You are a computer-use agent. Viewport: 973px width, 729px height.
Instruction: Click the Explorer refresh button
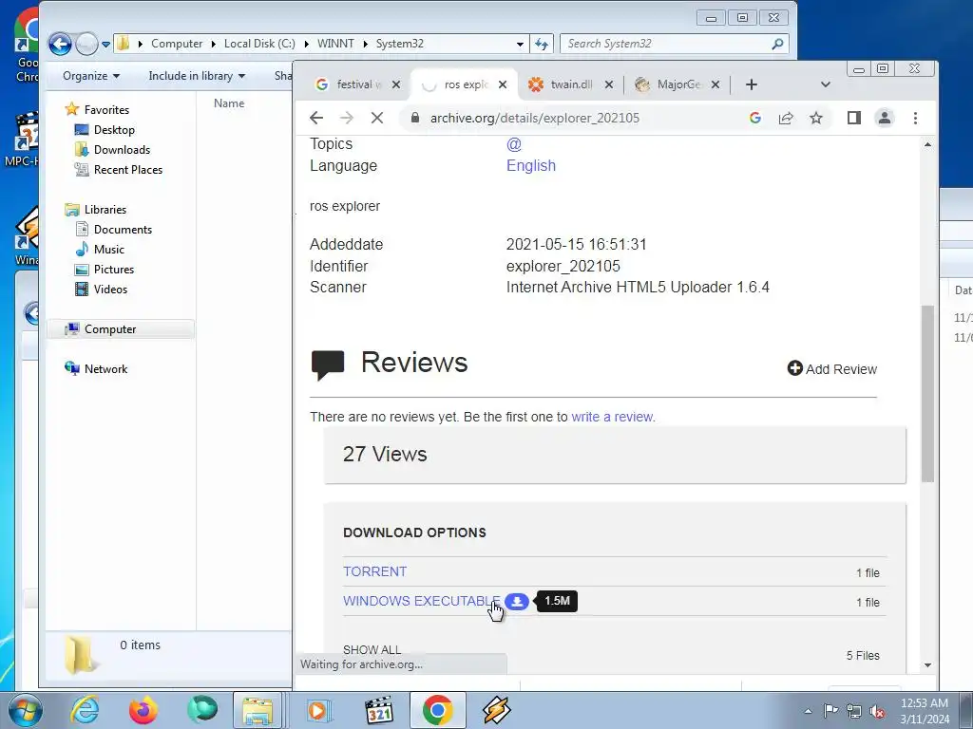[541, 44]
